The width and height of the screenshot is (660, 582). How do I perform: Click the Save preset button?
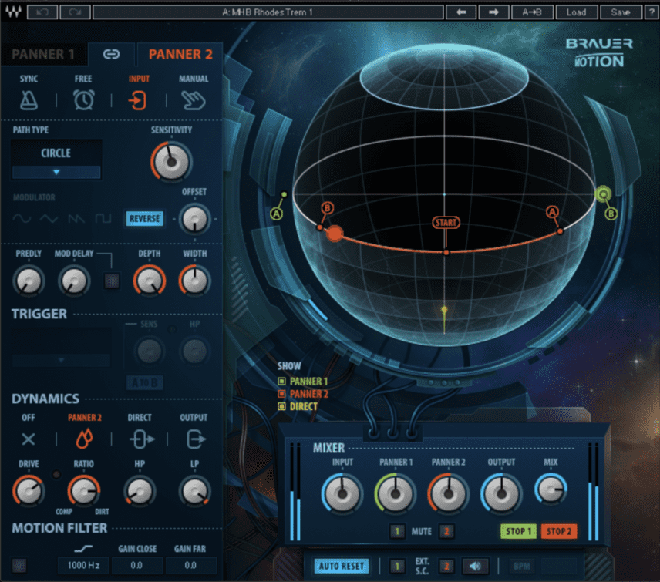click(621, 12)
